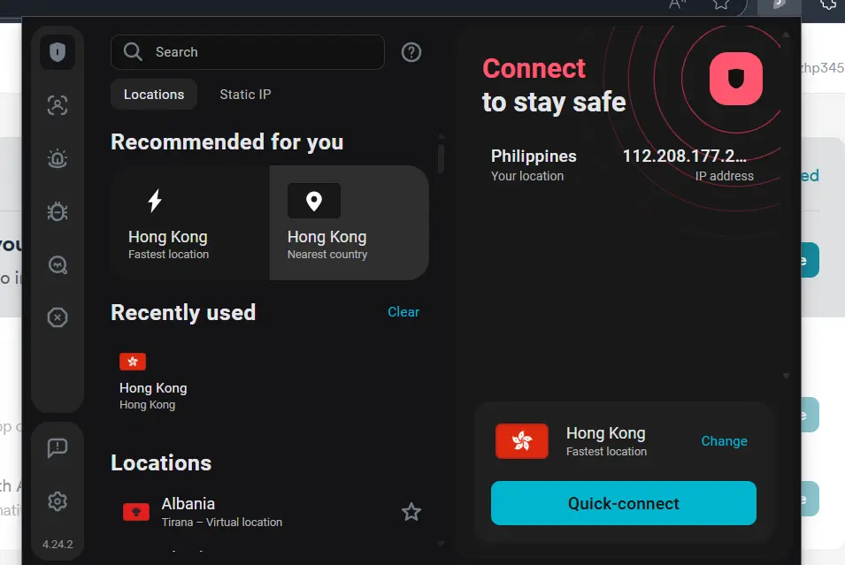Select Hong Kong Fastest location card
Screen dimensions: 845x565
pos(190,223)
